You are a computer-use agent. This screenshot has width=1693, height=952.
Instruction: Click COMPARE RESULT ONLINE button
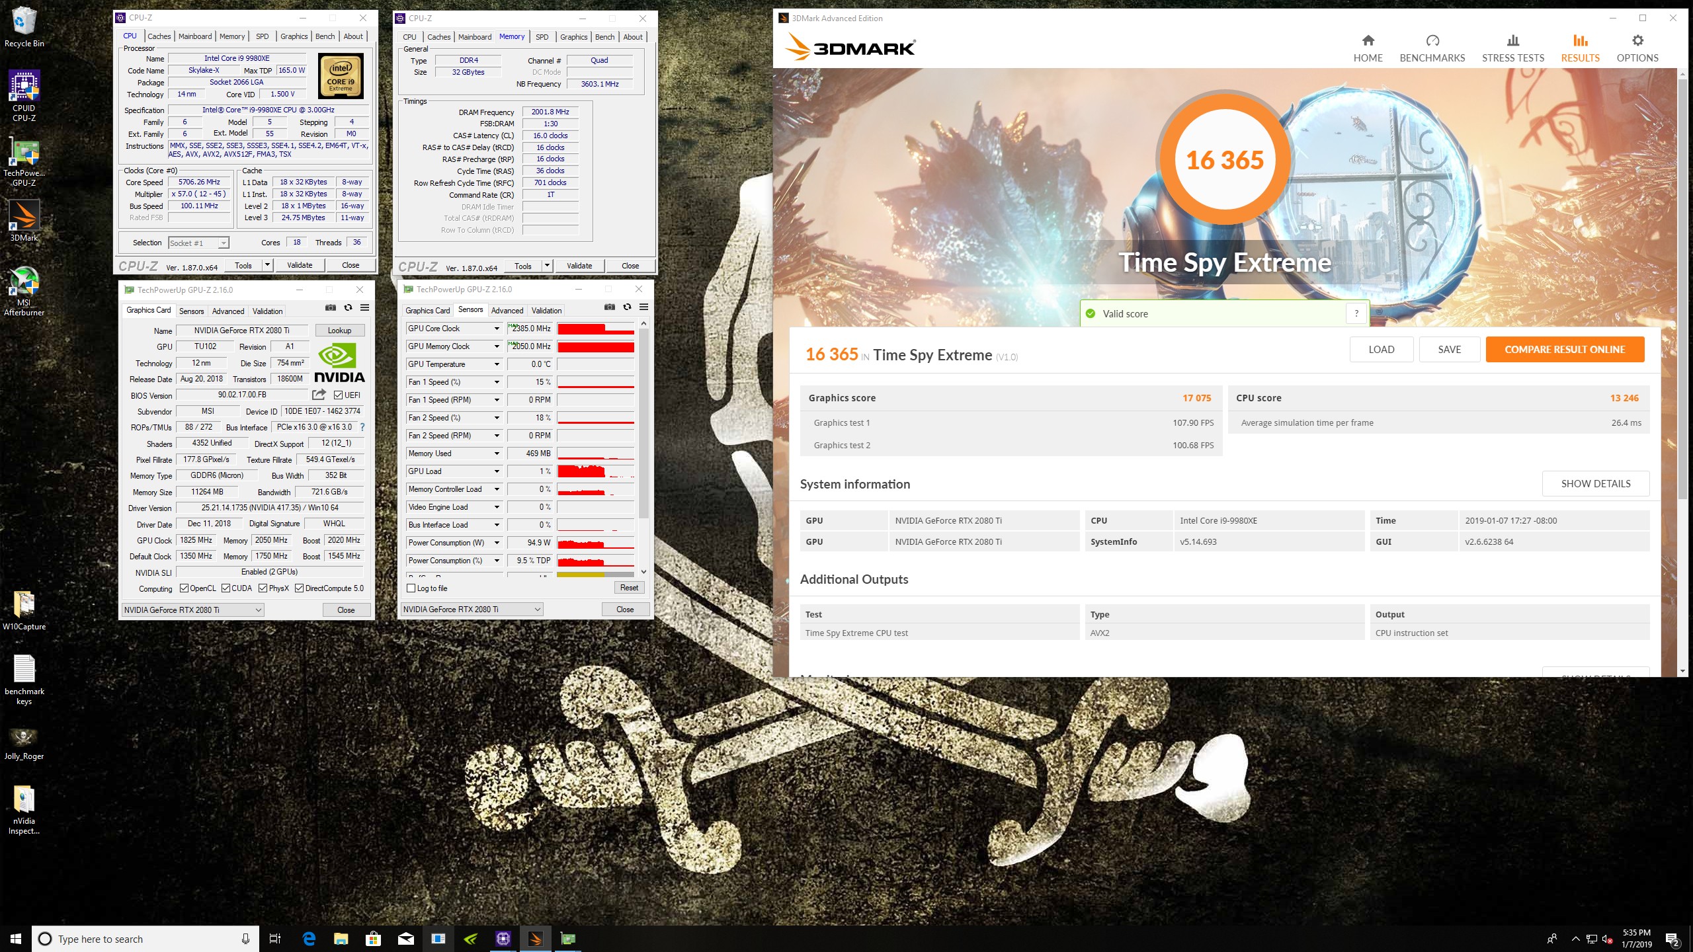[1565, 349]
